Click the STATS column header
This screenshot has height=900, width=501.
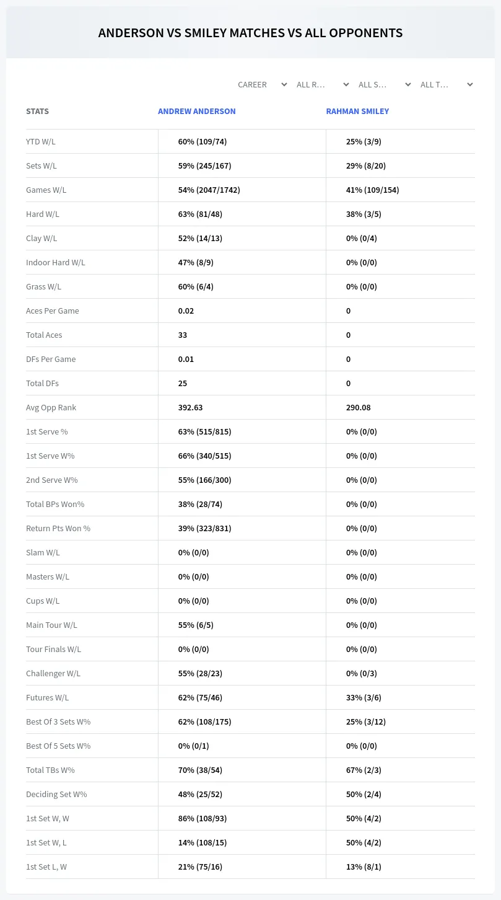[37, 112]
